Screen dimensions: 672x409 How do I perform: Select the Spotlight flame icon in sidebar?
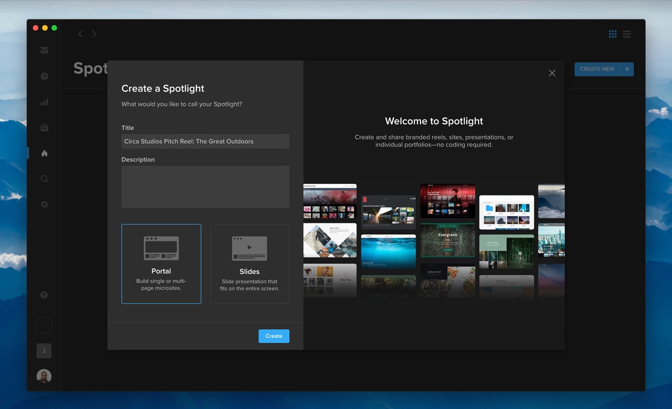pos(44,153)
